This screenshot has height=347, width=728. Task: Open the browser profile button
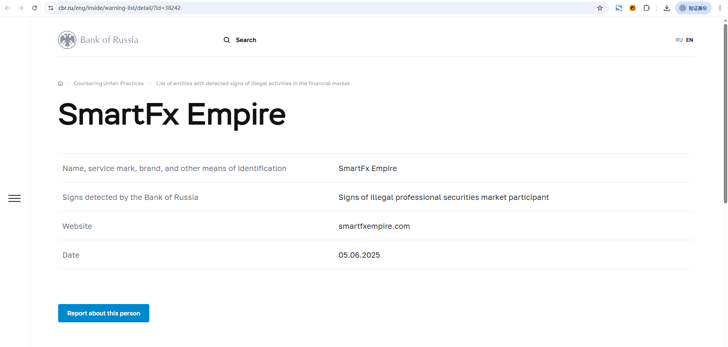[x=693, y=8]
